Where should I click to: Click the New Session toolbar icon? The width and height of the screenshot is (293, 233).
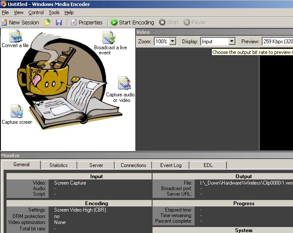click(4, 23)
